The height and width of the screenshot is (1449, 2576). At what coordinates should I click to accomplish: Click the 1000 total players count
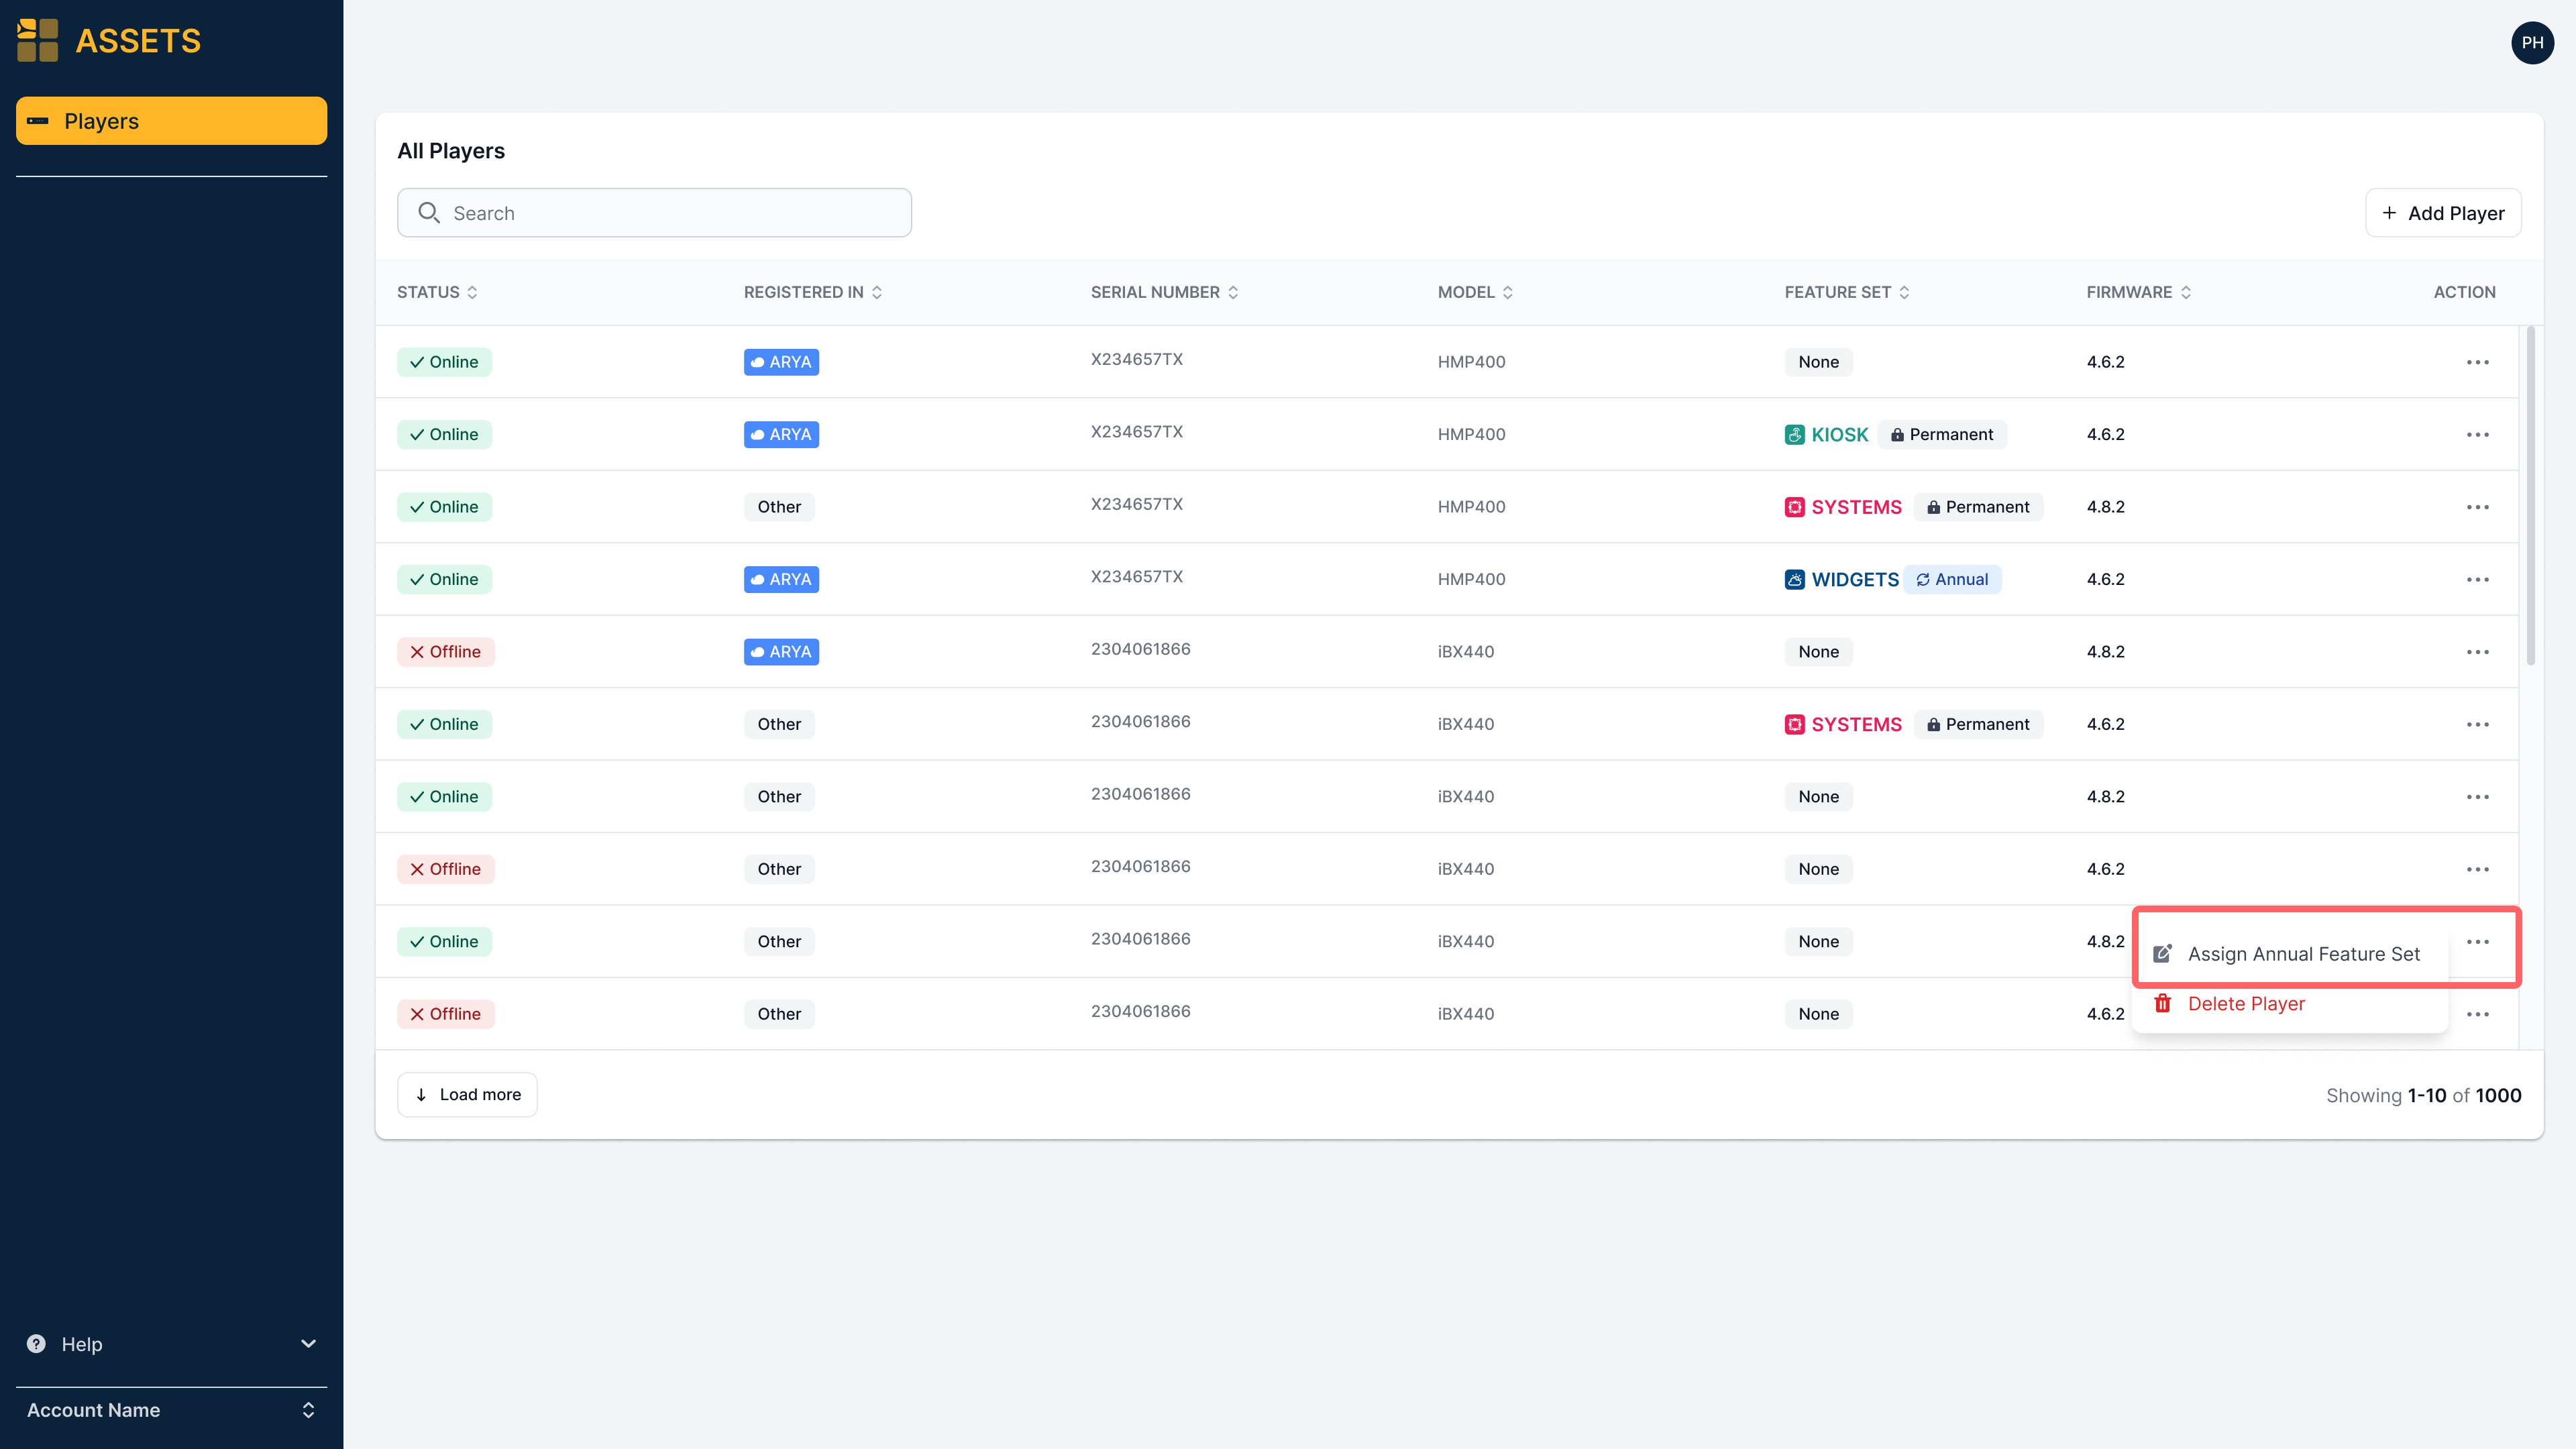click(2498, 1096)
